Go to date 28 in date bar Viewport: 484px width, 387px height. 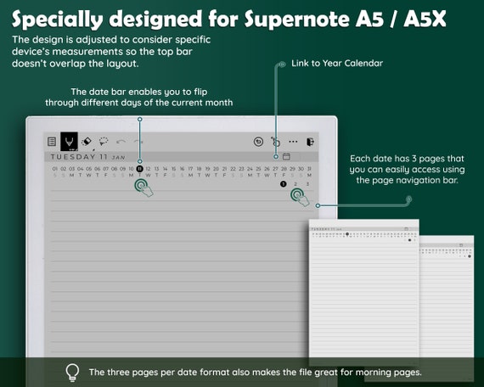pos(284,169)
